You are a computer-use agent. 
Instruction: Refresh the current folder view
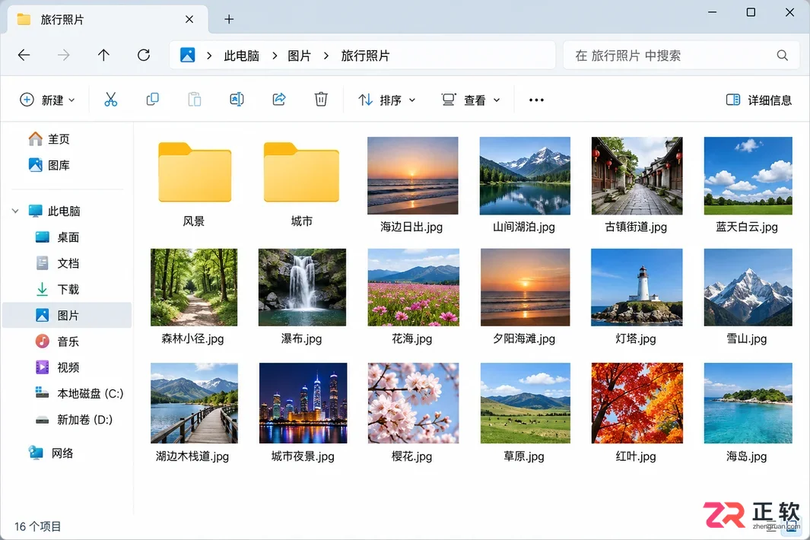pyautogui.click(x=144, y=56)
